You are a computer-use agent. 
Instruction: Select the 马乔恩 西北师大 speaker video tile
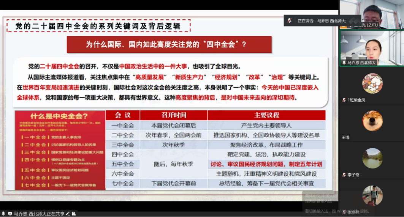pyautogui.click(x=372, y=48)
